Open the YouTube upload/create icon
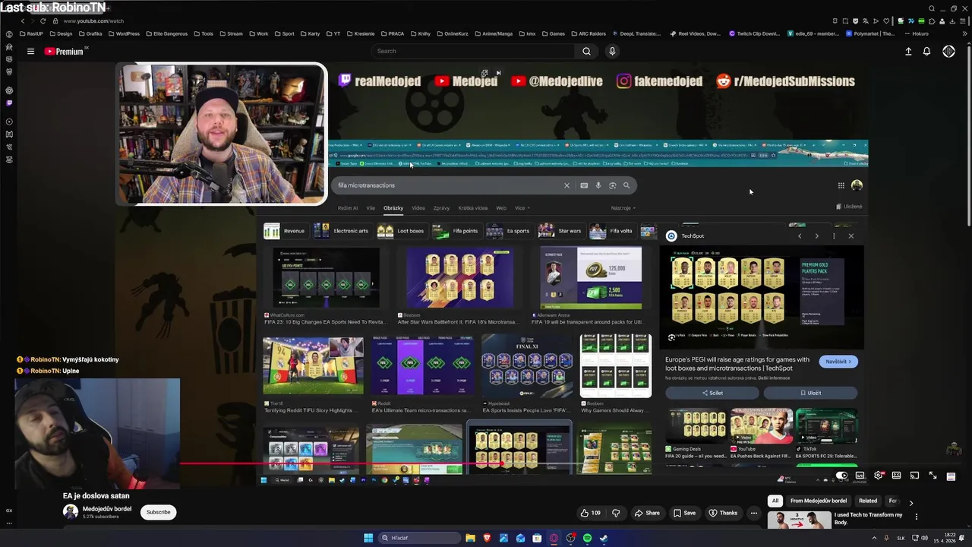 pos(908,51)
